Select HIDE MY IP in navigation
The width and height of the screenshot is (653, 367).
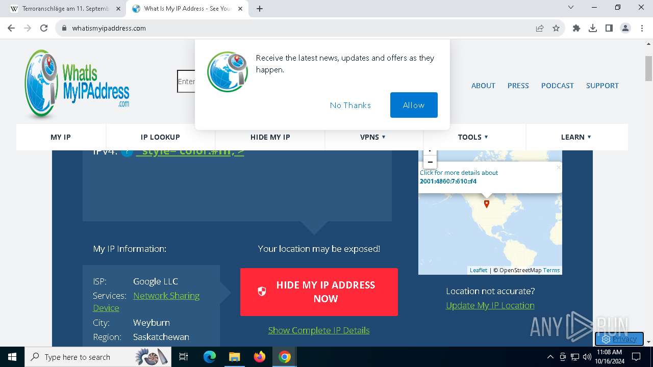coord(270,137)
